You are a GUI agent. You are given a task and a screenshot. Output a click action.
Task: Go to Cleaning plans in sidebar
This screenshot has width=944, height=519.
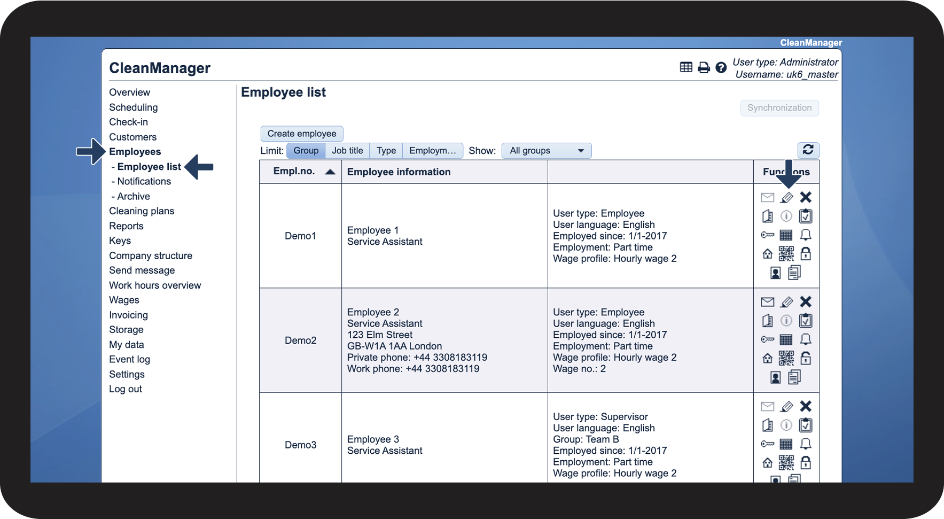(142, 211)
